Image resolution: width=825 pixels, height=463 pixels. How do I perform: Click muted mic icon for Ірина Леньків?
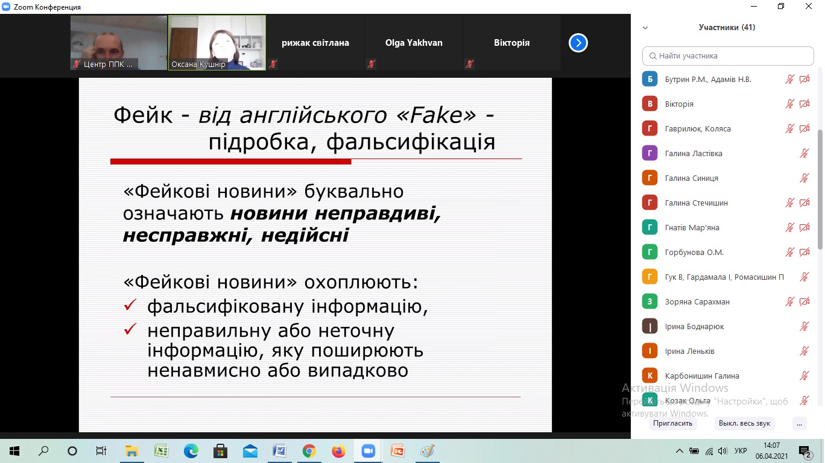click(804, 351)
